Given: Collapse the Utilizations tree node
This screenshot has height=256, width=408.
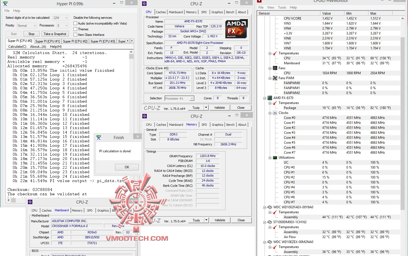Looking at the screenshot, I should coord(270,158).
